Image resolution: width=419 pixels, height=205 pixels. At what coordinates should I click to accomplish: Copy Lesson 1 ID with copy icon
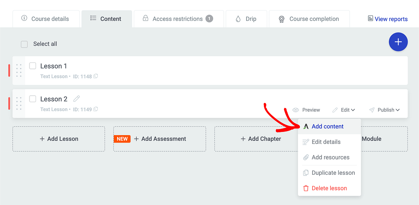(96, 76)
